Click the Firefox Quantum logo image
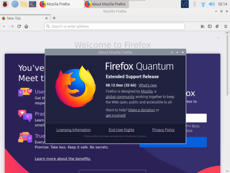Screen dimensions: 230x173 (75, 86)
